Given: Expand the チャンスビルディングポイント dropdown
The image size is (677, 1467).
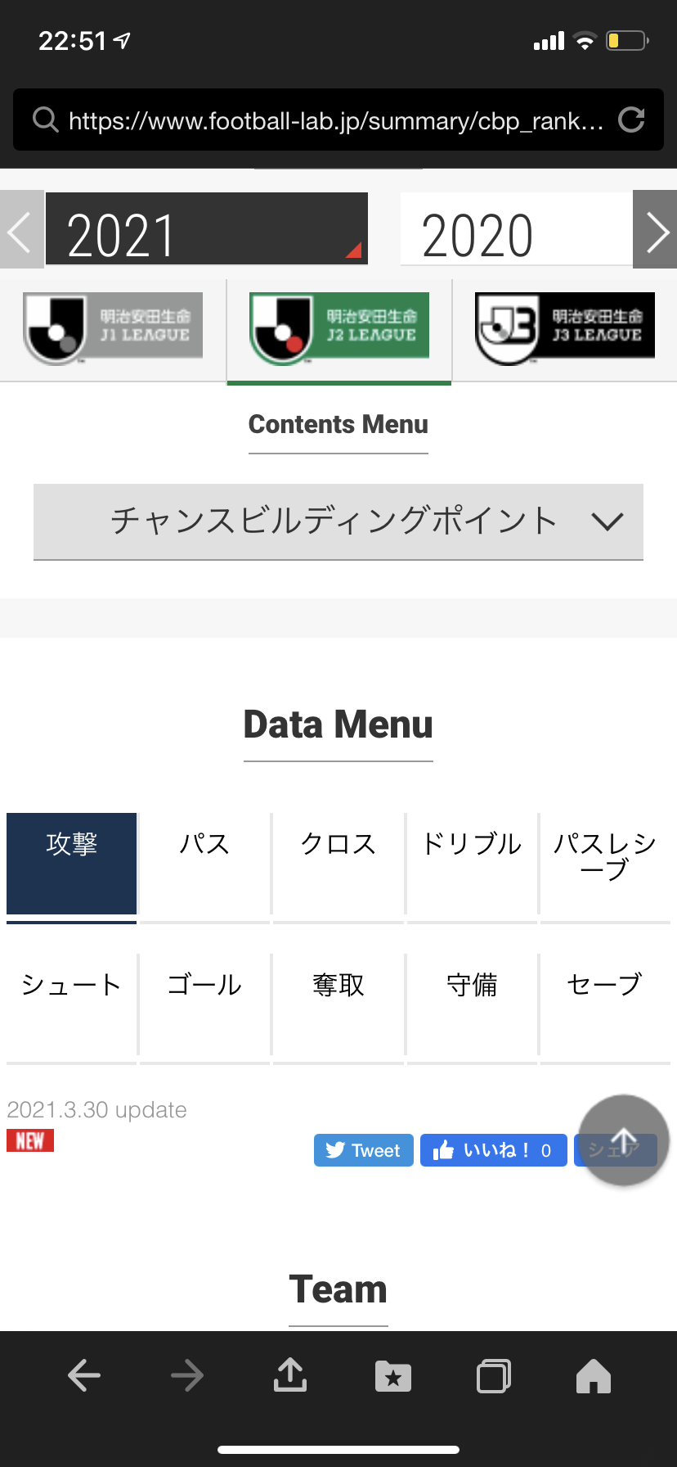Looking at the screenshot, I should [x=338, y=521].
